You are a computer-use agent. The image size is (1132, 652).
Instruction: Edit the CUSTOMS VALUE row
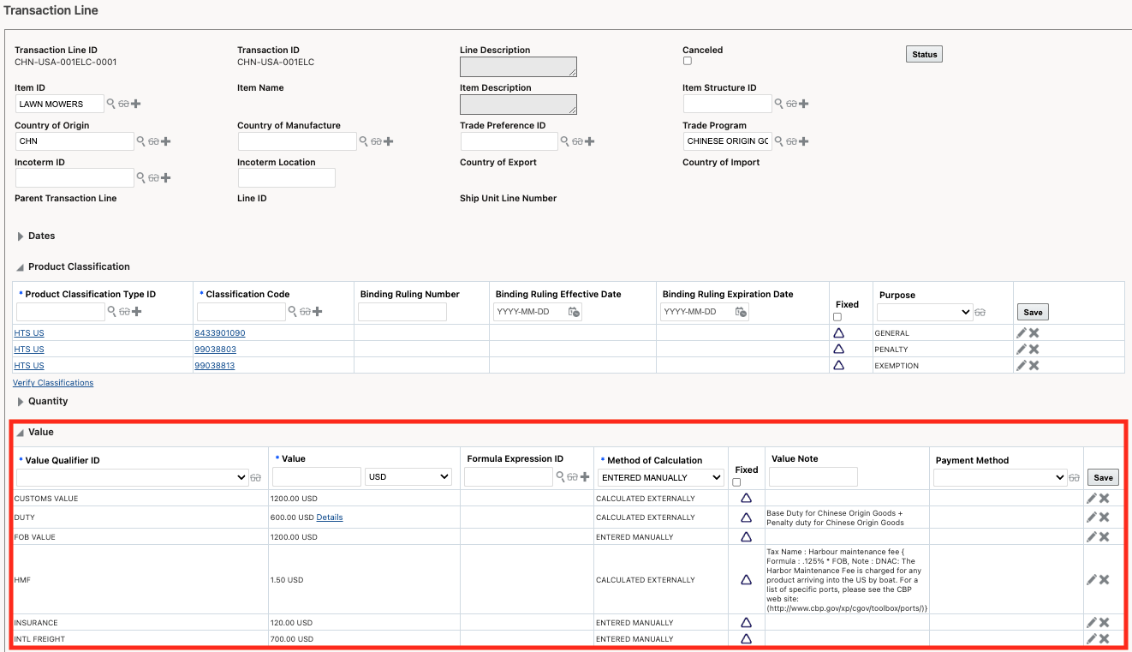1092,498
